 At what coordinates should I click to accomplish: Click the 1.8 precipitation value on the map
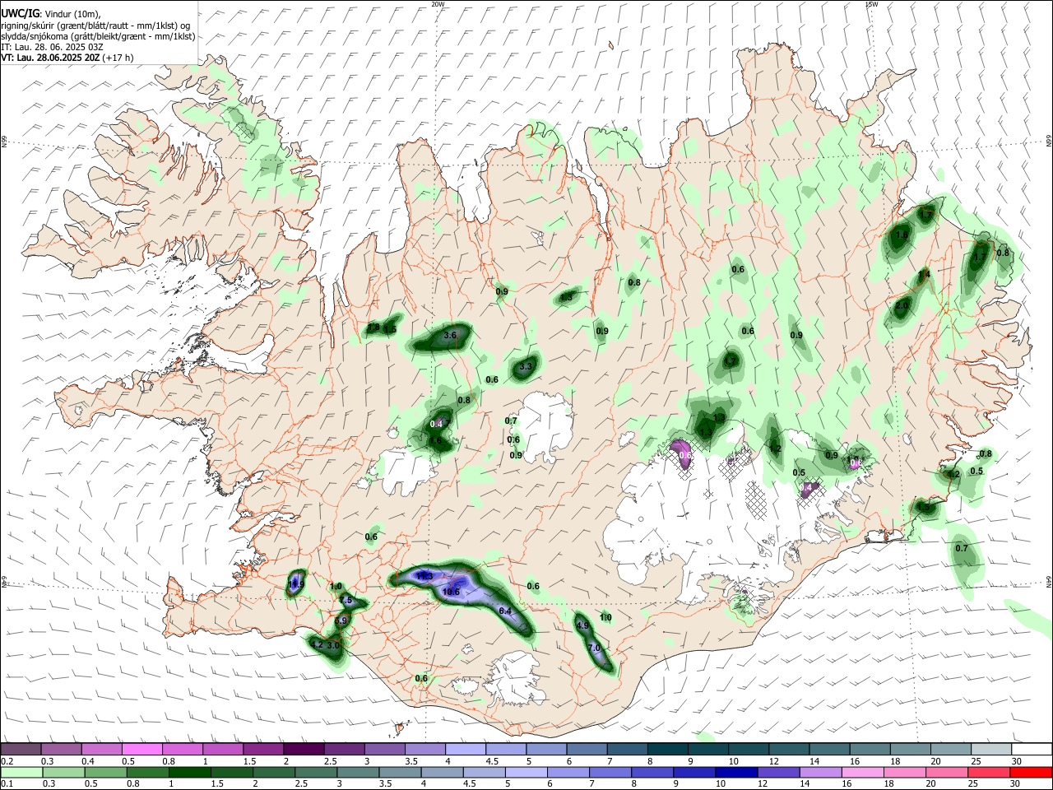373,328
